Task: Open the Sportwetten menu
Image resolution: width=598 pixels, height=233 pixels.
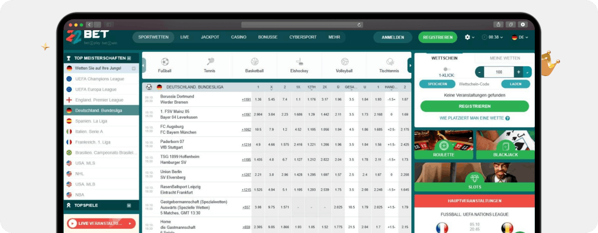Action: click(153, 37)
